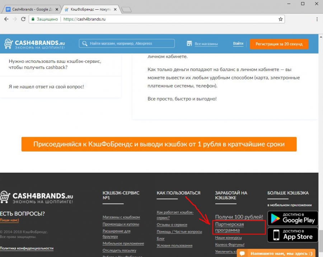Image resolution: width=323 pixels, height=257 pixels.
Task: Open 'Все магазины' link
Action: coord(206,44)
